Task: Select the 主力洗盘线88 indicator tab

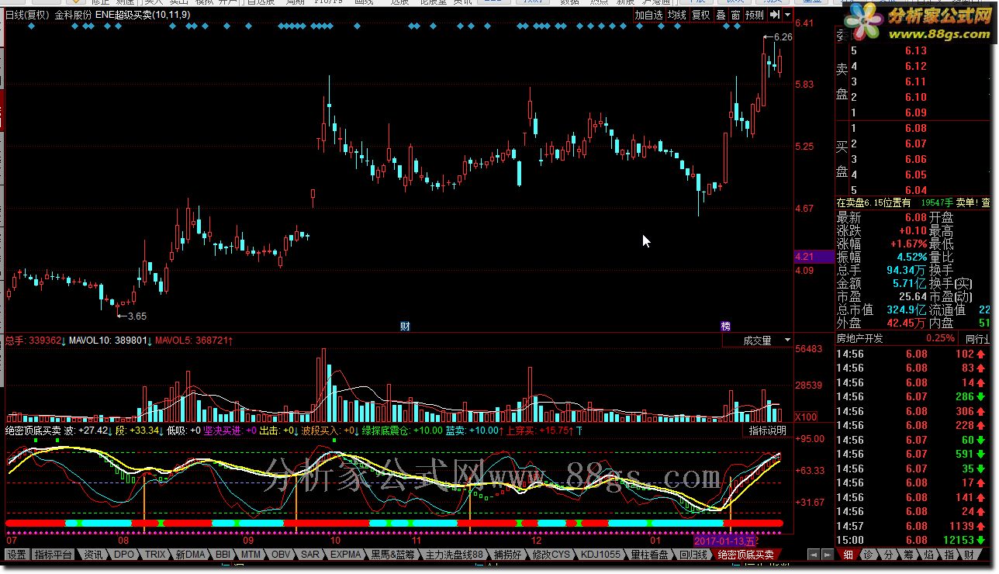Action: [x=455, y=555]
